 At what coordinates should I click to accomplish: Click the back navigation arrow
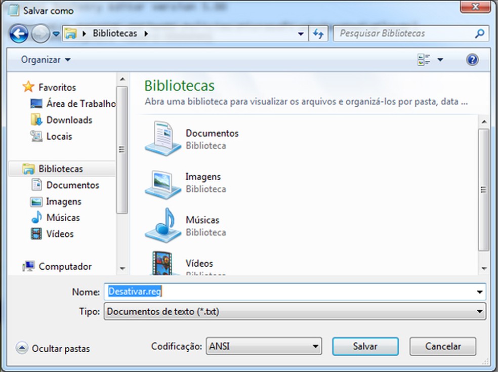click(x=19, y=33)
